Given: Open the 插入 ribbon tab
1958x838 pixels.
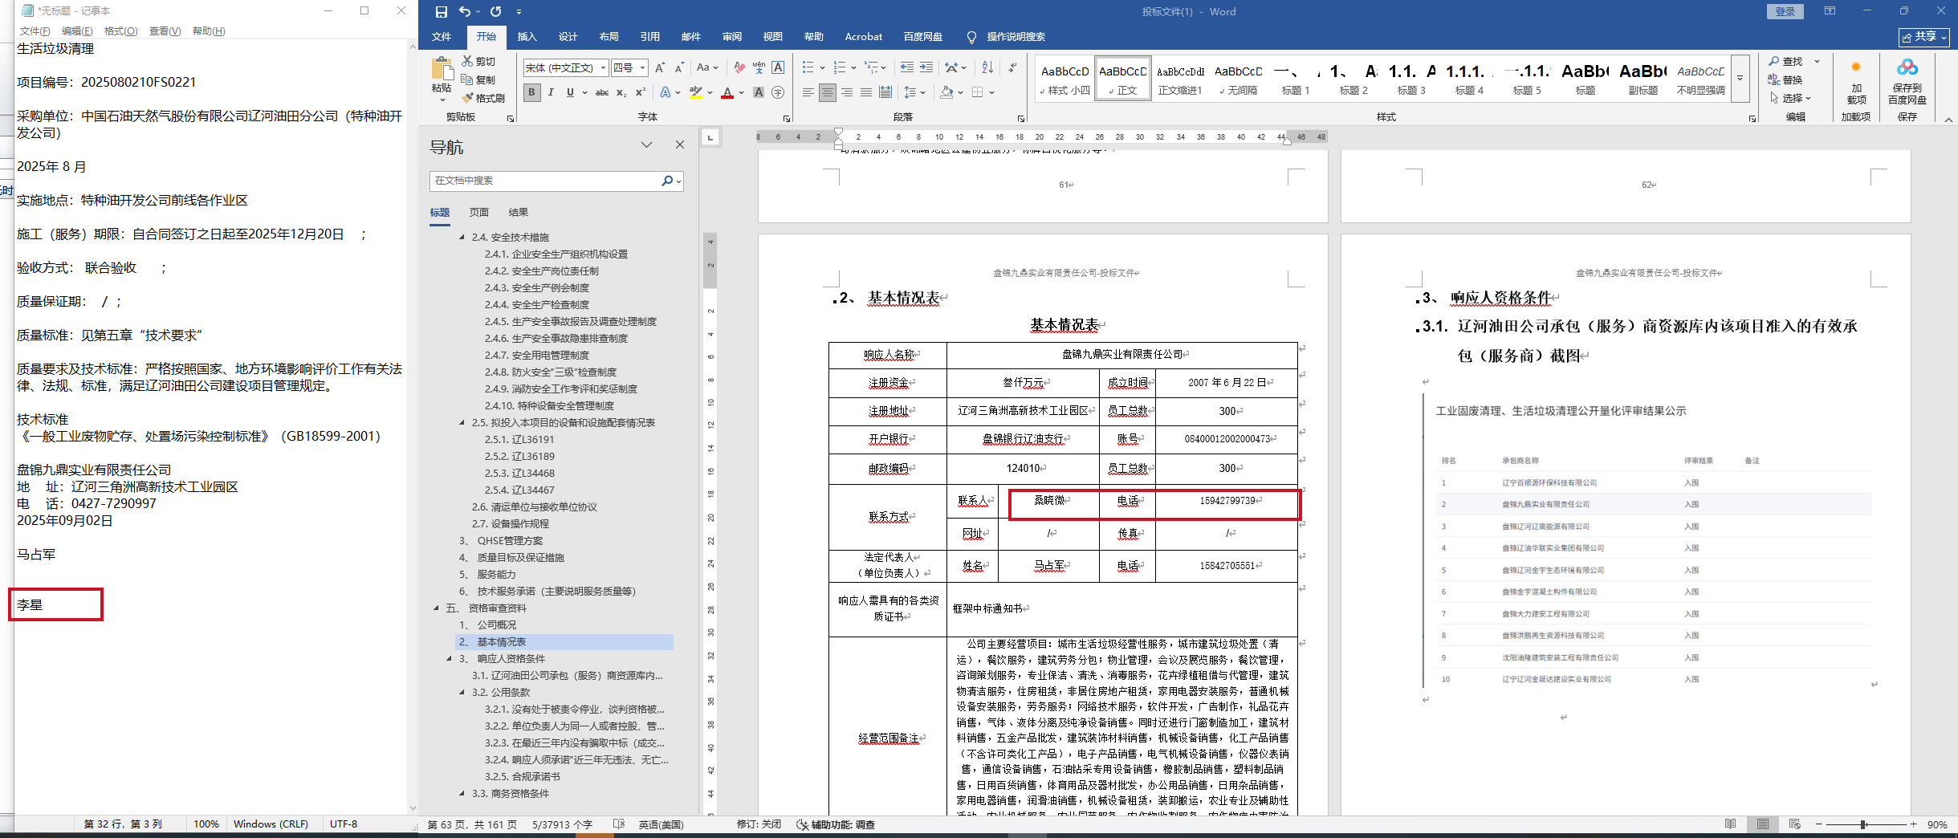Looking at the screenshot, I should point(527,37).
